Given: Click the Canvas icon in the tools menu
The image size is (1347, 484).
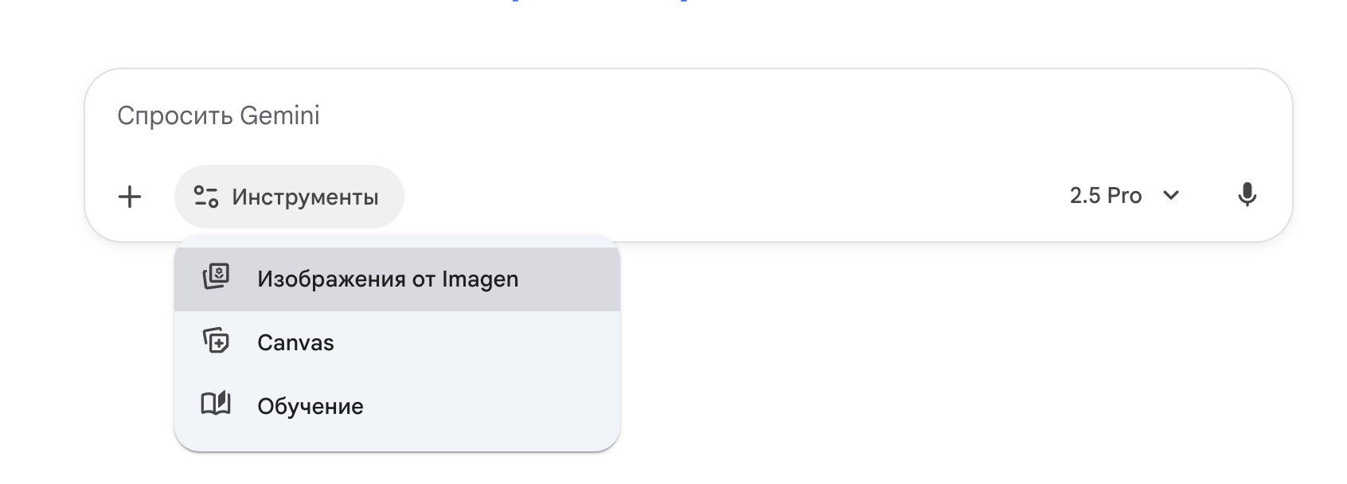Looking at the screenshot, I should (x=216, y=342).
